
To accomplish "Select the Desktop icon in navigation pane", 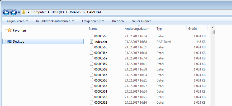I will tap(10, 42).
